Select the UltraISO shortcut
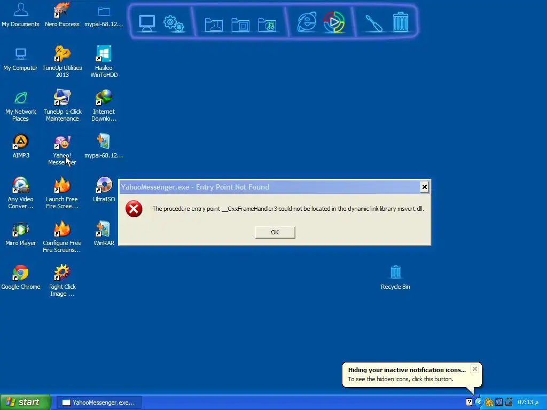The image size is (547, 410). (104, 190)
